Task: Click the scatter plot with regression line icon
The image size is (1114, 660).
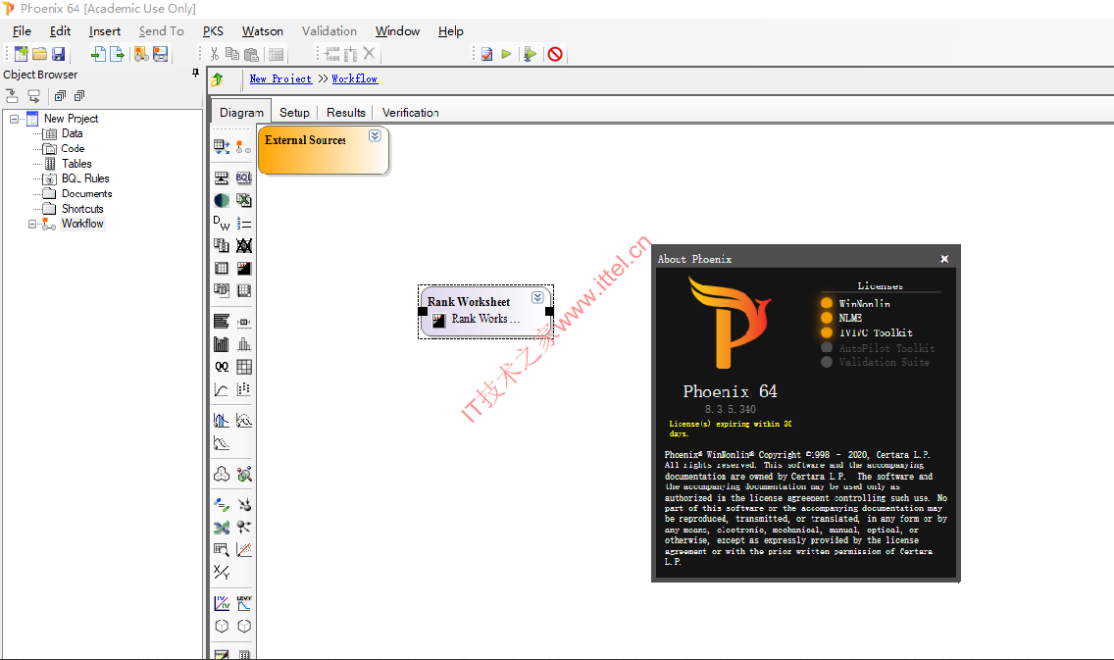Action: pyautogui.click(x=243, y=549)
